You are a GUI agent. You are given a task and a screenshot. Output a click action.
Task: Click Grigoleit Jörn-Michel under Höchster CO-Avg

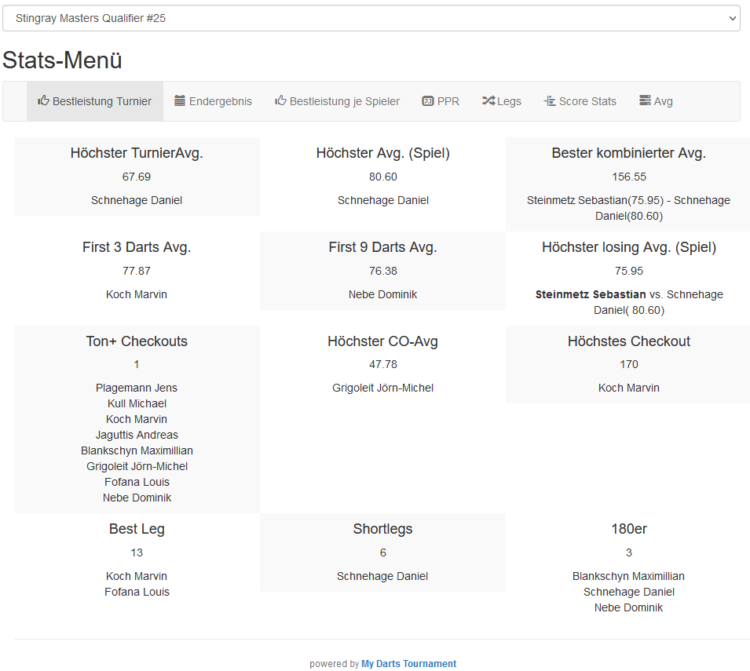coord(382,388)
